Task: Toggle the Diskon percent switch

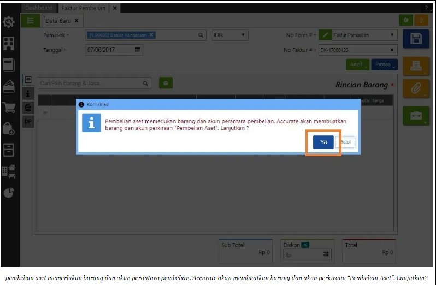Action: [x=305, y=245]
